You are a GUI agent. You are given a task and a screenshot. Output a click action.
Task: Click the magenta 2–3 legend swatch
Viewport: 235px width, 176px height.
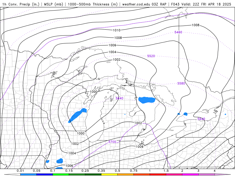190,175
